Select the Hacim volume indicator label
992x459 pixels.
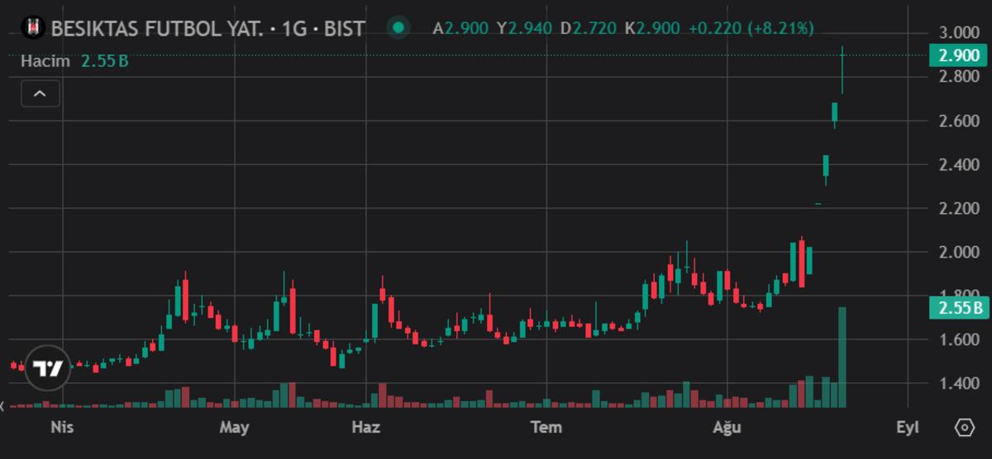(45, 61)
